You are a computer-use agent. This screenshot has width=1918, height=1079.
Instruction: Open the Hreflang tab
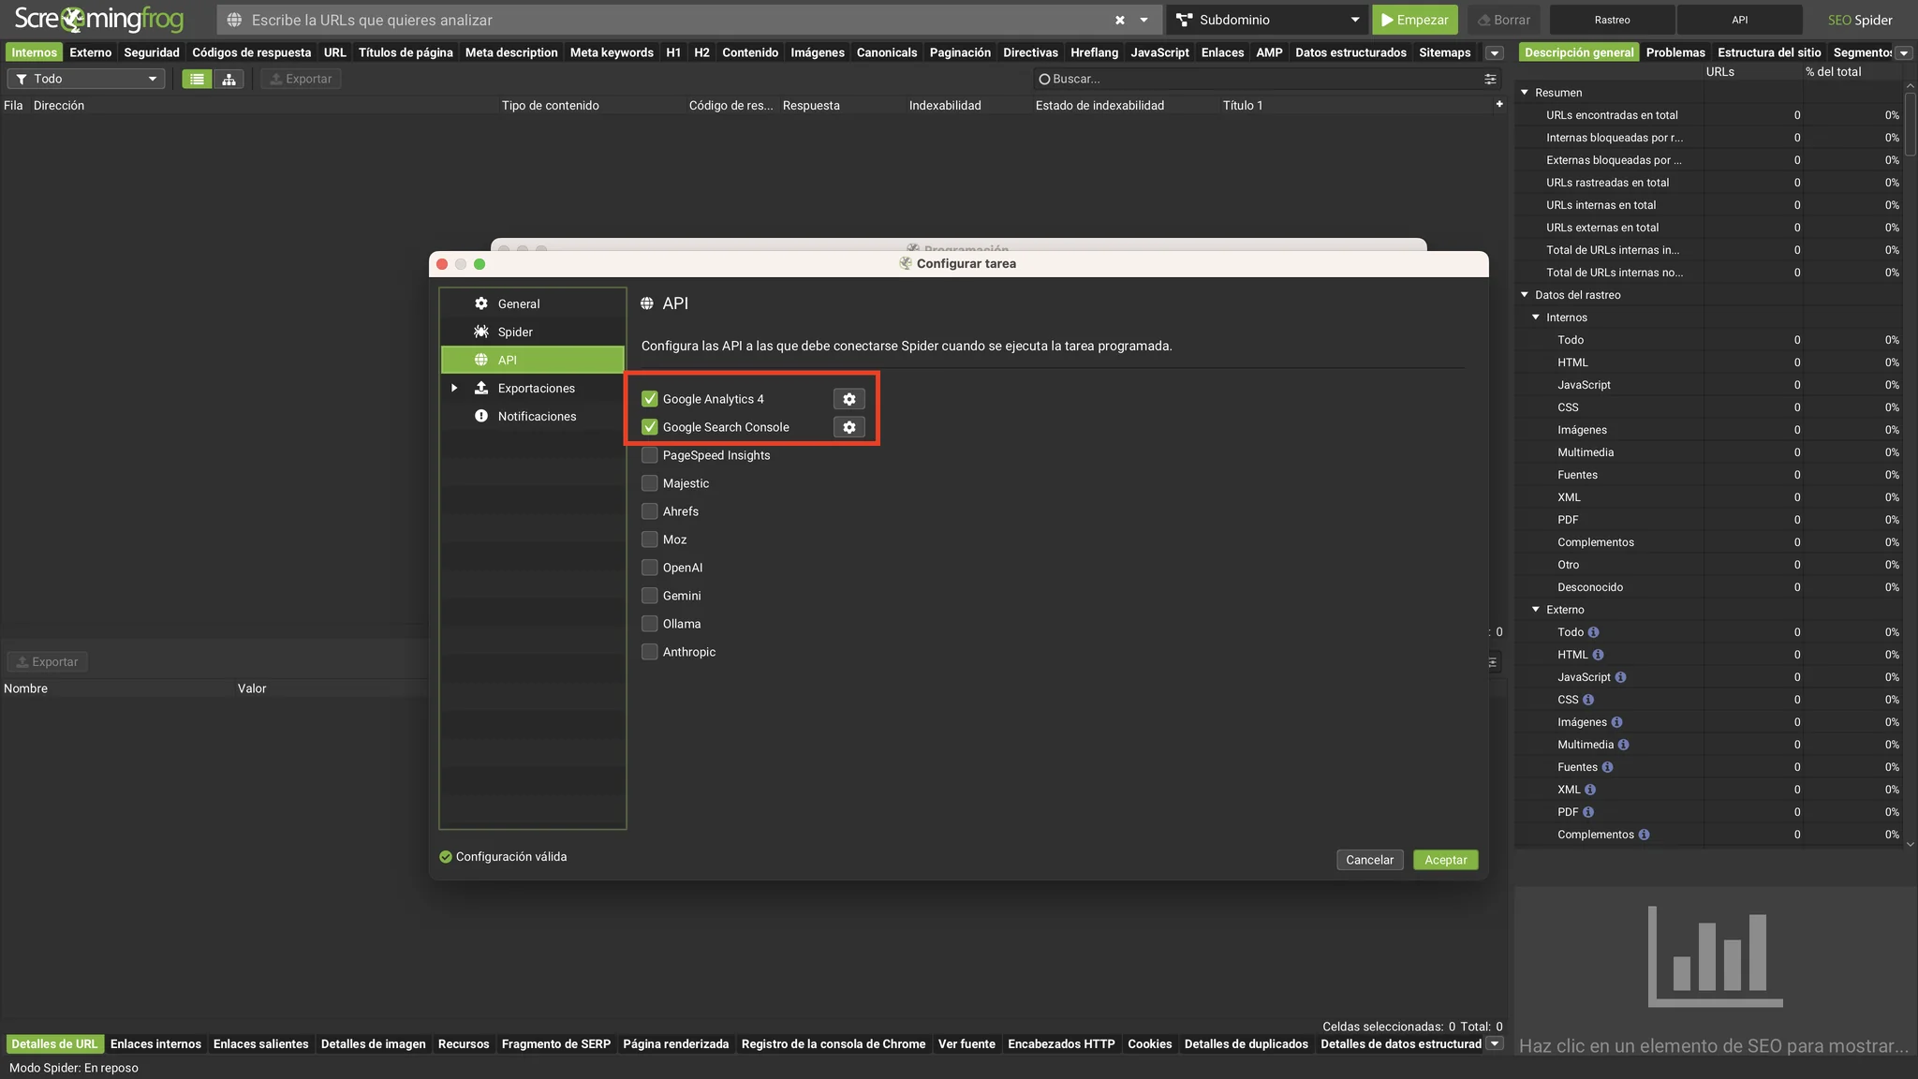(x=1094, y=52)
